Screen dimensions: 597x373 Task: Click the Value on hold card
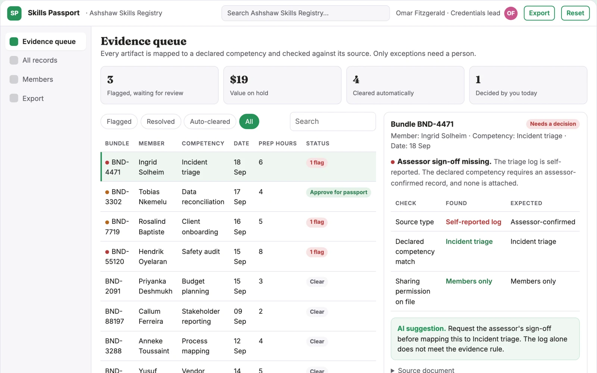click(282, 85)
